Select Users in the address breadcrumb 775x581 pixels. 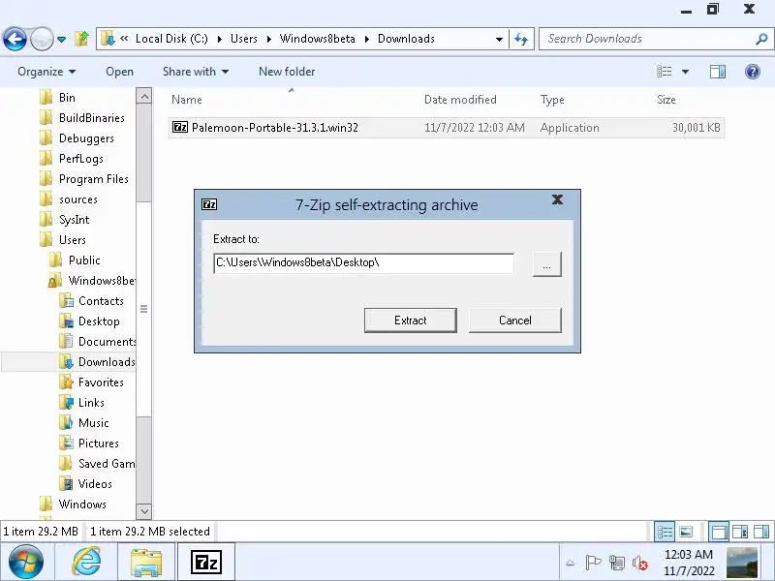pyautogui.click(x=244, y=39)
